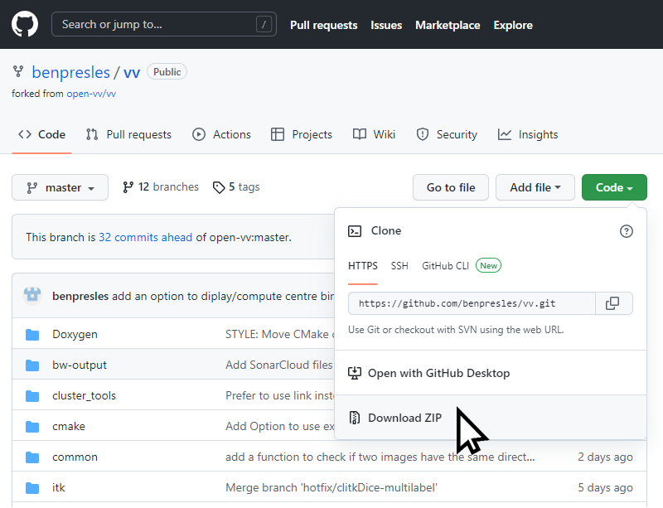Click the pull request icon in the repo tabs

92,134
